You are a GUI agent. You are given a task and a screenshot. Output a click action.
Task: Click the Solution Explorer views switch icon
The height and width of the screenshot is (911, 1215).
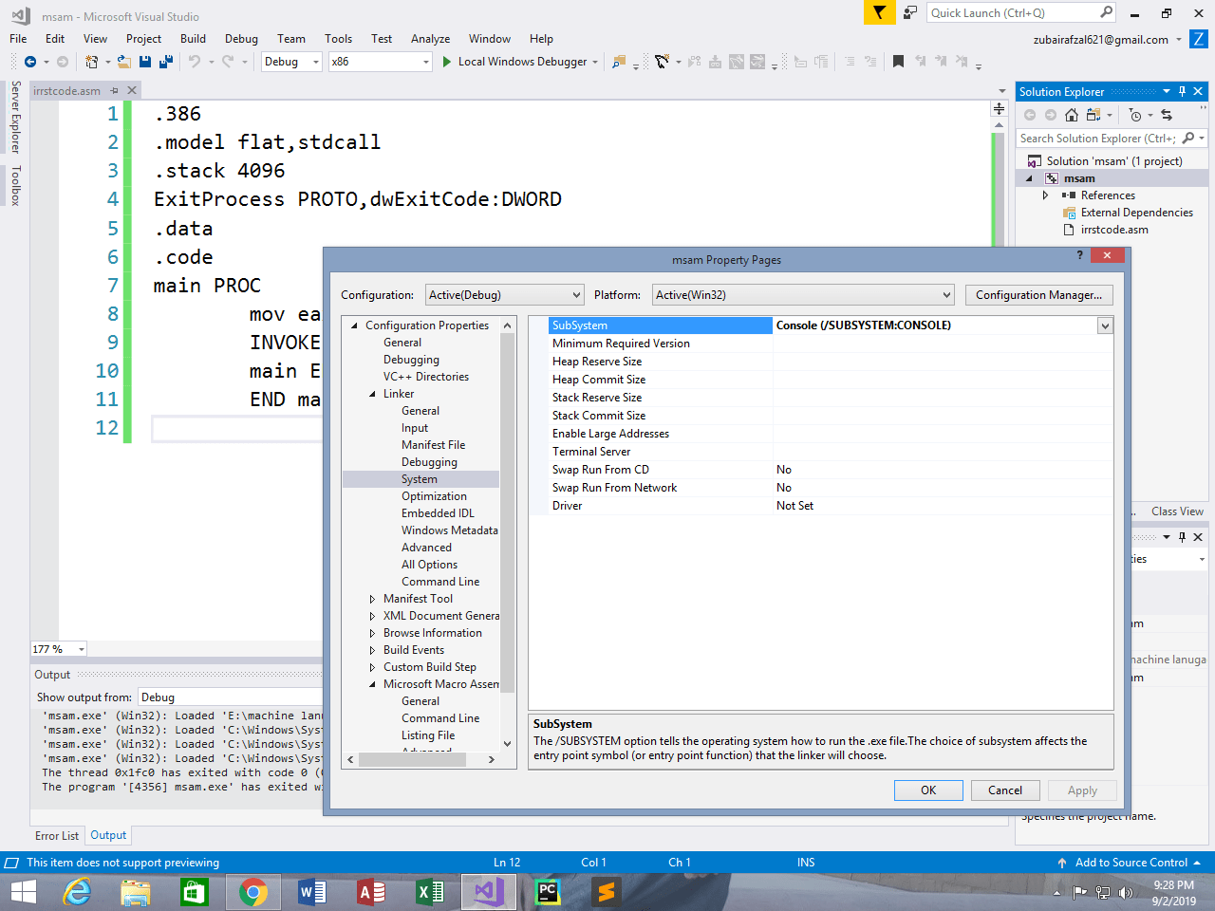(1093, 115)
